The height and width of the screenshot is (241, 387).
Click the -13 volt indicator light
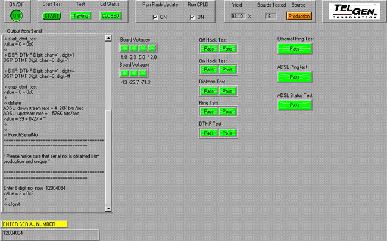[125, 73]
